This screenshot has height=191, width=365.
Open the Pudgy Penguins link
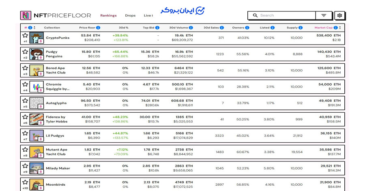click(54, 54)
